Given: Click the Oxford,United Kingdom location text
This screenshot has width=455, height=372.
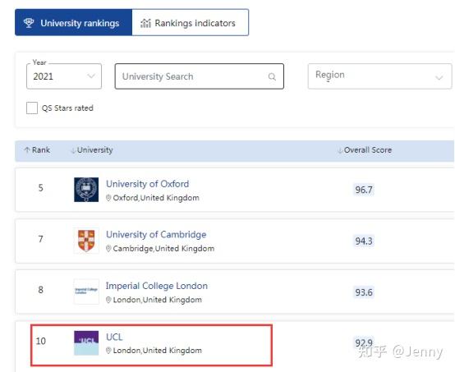Looking at the screenshot, I should click(x=156, y=198).
